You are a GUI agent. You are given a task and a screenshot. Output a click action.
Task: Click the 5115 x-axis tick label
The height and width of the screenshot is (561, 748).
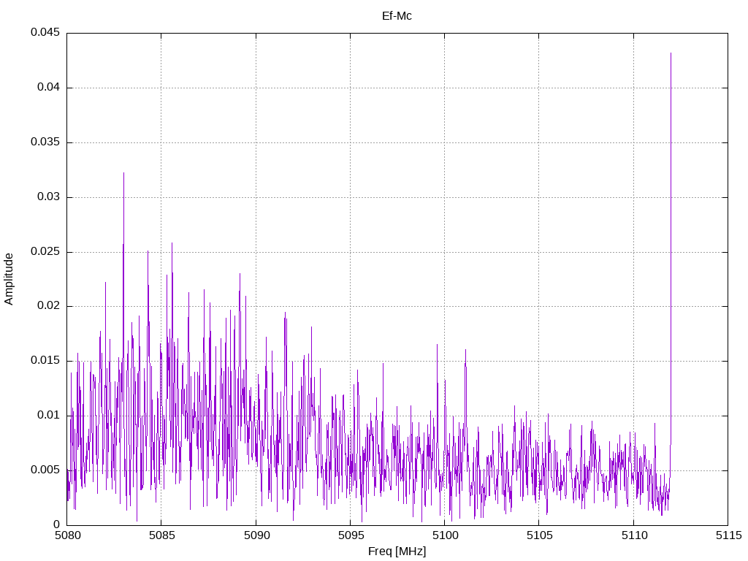[x=728, y=535]
